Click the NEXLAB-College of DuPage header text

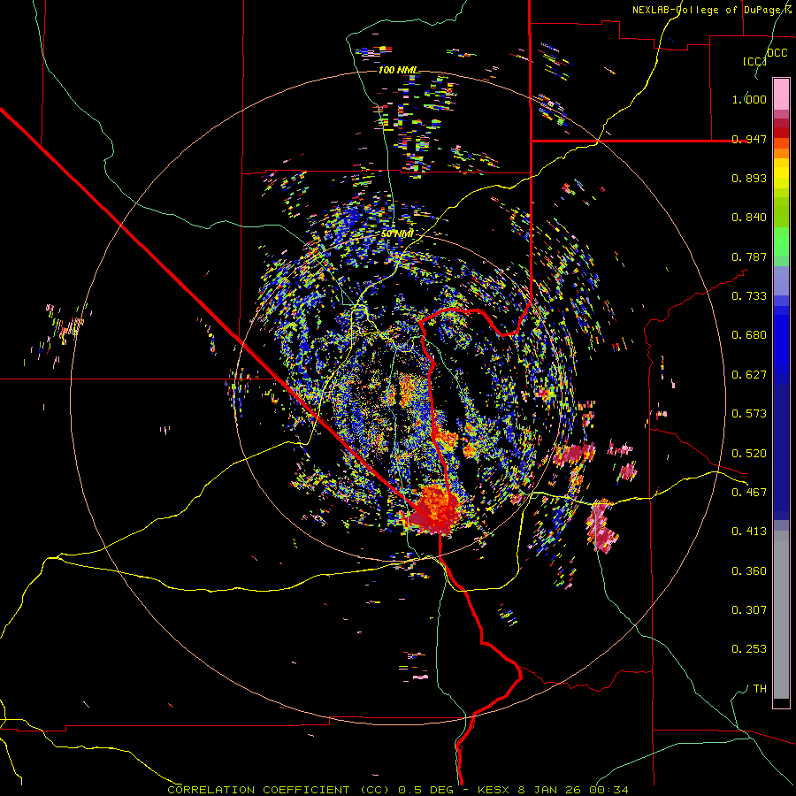click(x=711, y=10)
